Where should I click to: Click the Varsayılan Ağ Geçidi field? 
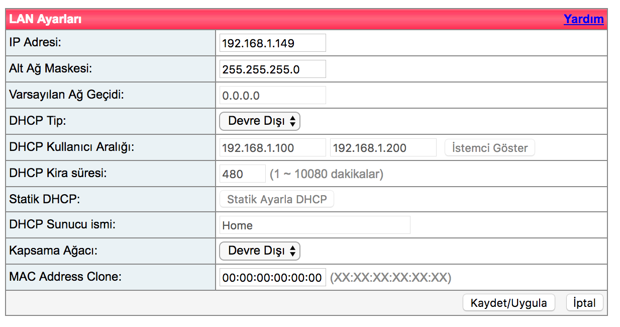pyautogui.click(x=272, y=96)
